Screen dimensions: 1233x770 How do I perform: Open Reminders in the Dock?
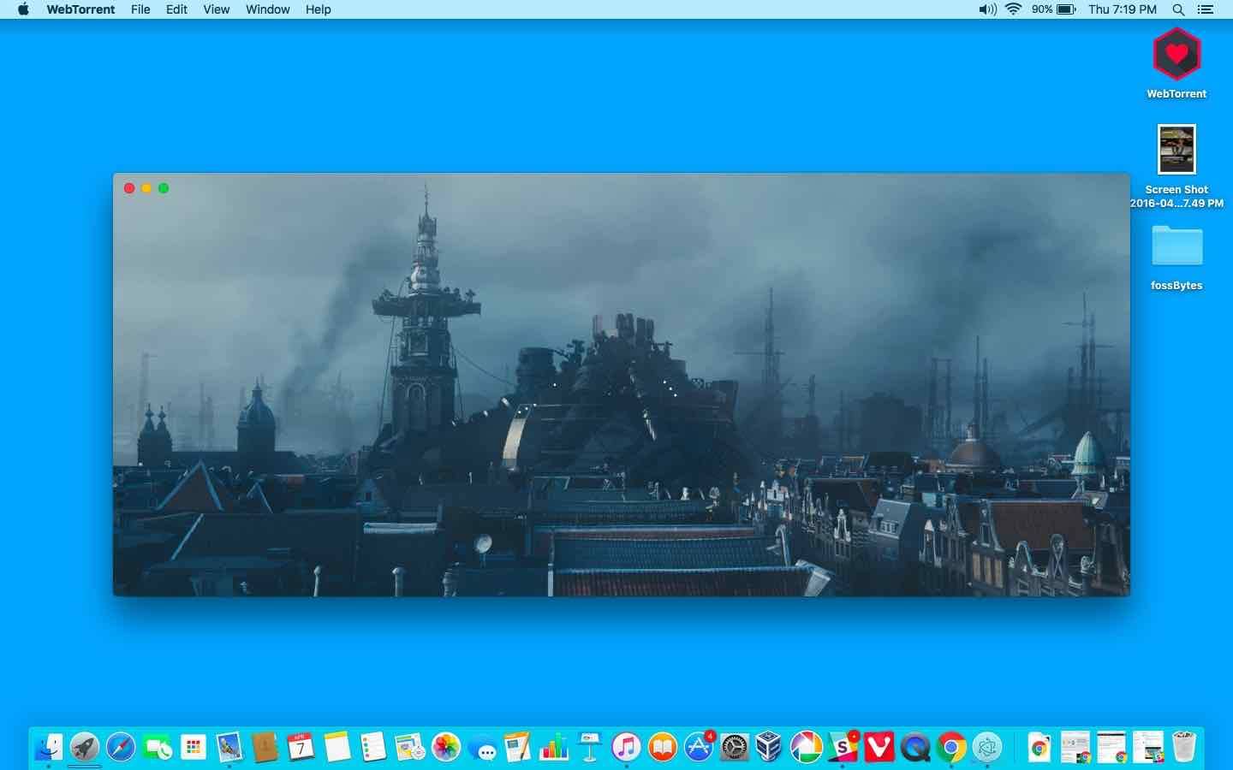(373, 747)
